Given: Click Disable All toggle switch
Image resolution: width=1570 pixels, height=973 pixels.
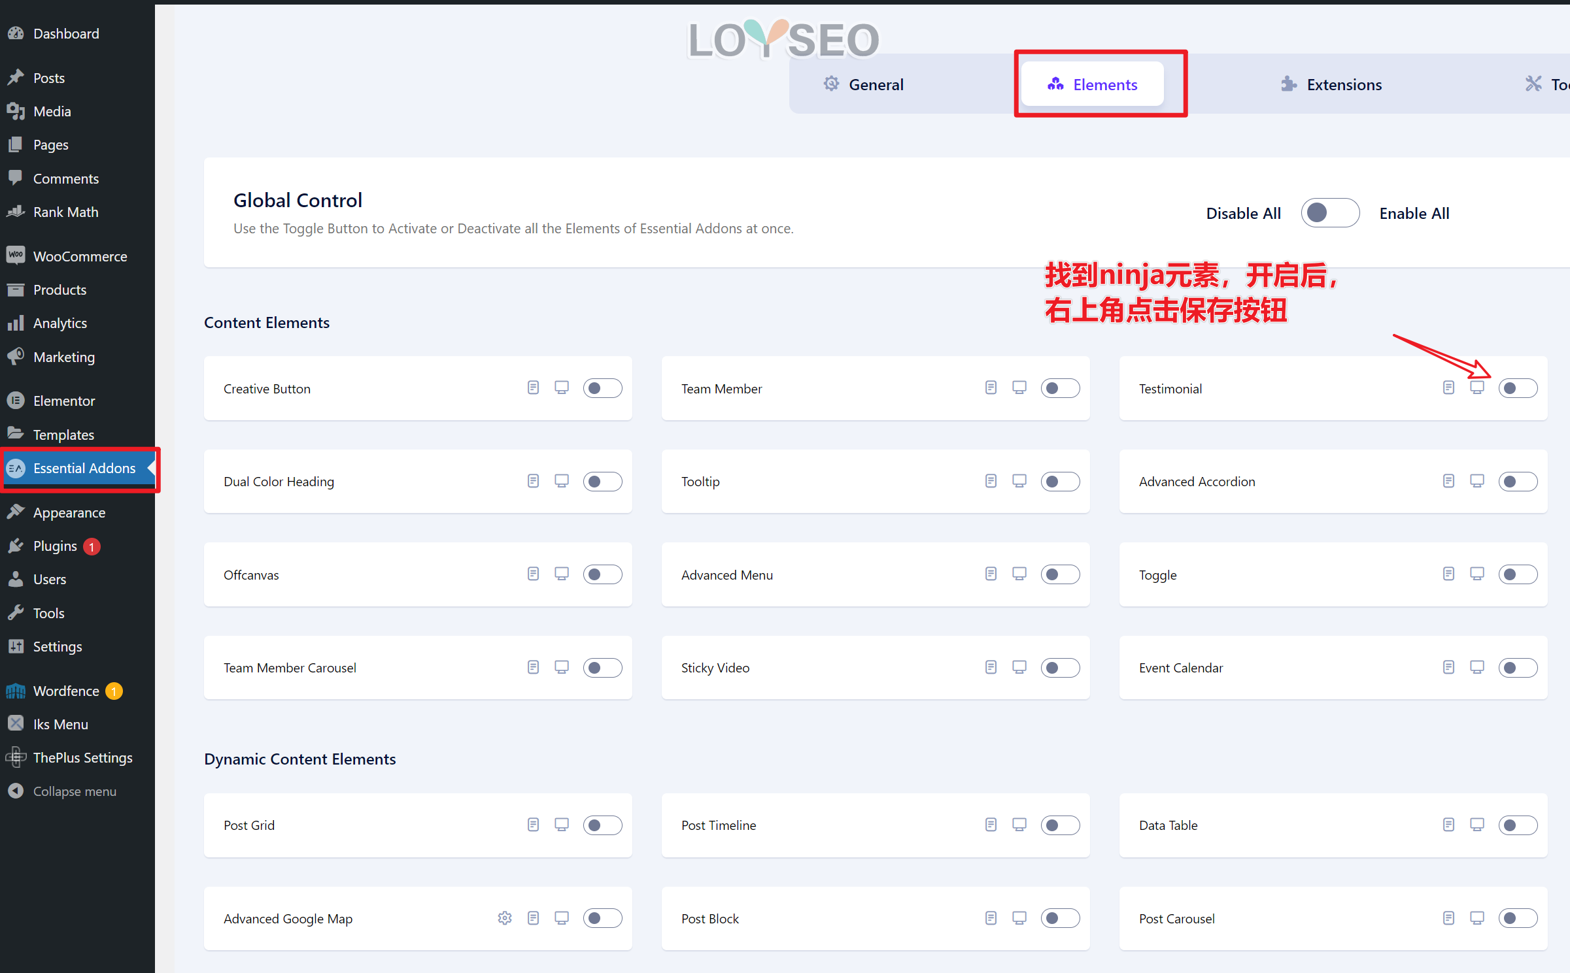Looking at the screenshot, I should [1329, 213].
